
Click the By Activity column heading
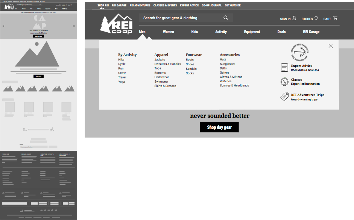[127, 55]
